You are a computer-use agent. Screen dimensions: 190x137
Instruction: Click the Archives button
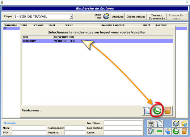coord(118,17)
